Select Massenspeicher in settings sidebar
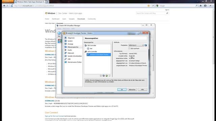Image resolution: width=216 pixels, height=121 pixels. pos(73,47)
